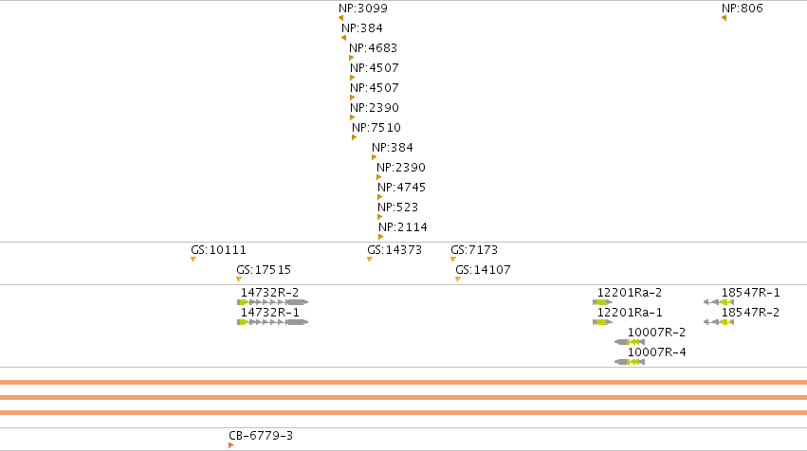The image size is (807, 451).
Task: Click the top orange track bar
Action: [x=404, y=382]
